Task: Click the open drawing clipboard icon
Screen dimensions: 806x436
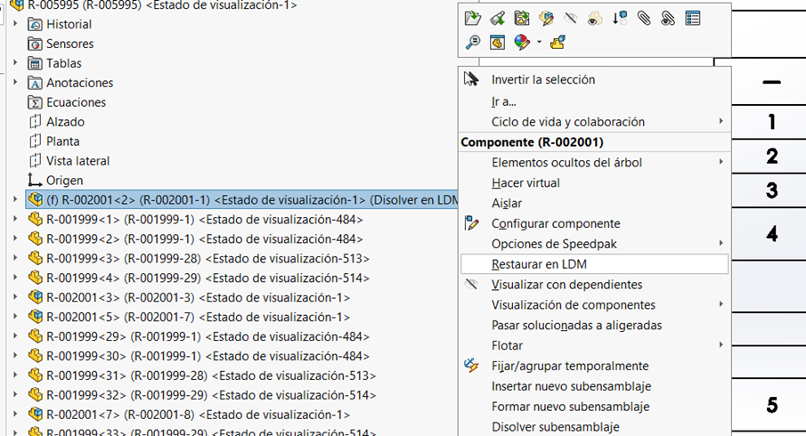Action: click(522, 19)
